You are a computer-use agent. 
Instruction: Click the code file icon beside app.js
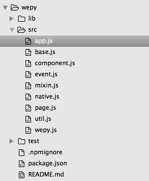[x=28, y=41]
